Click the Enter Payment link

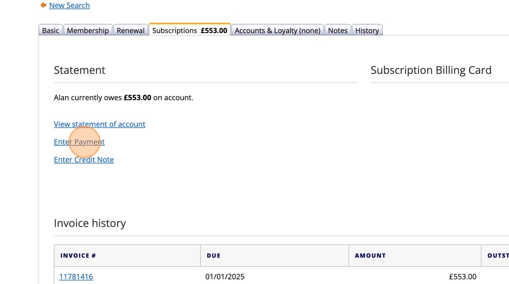tap(79, 142)
